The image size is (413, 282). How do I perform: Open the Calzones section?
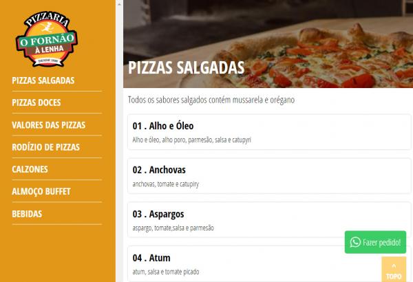(30, 169)
